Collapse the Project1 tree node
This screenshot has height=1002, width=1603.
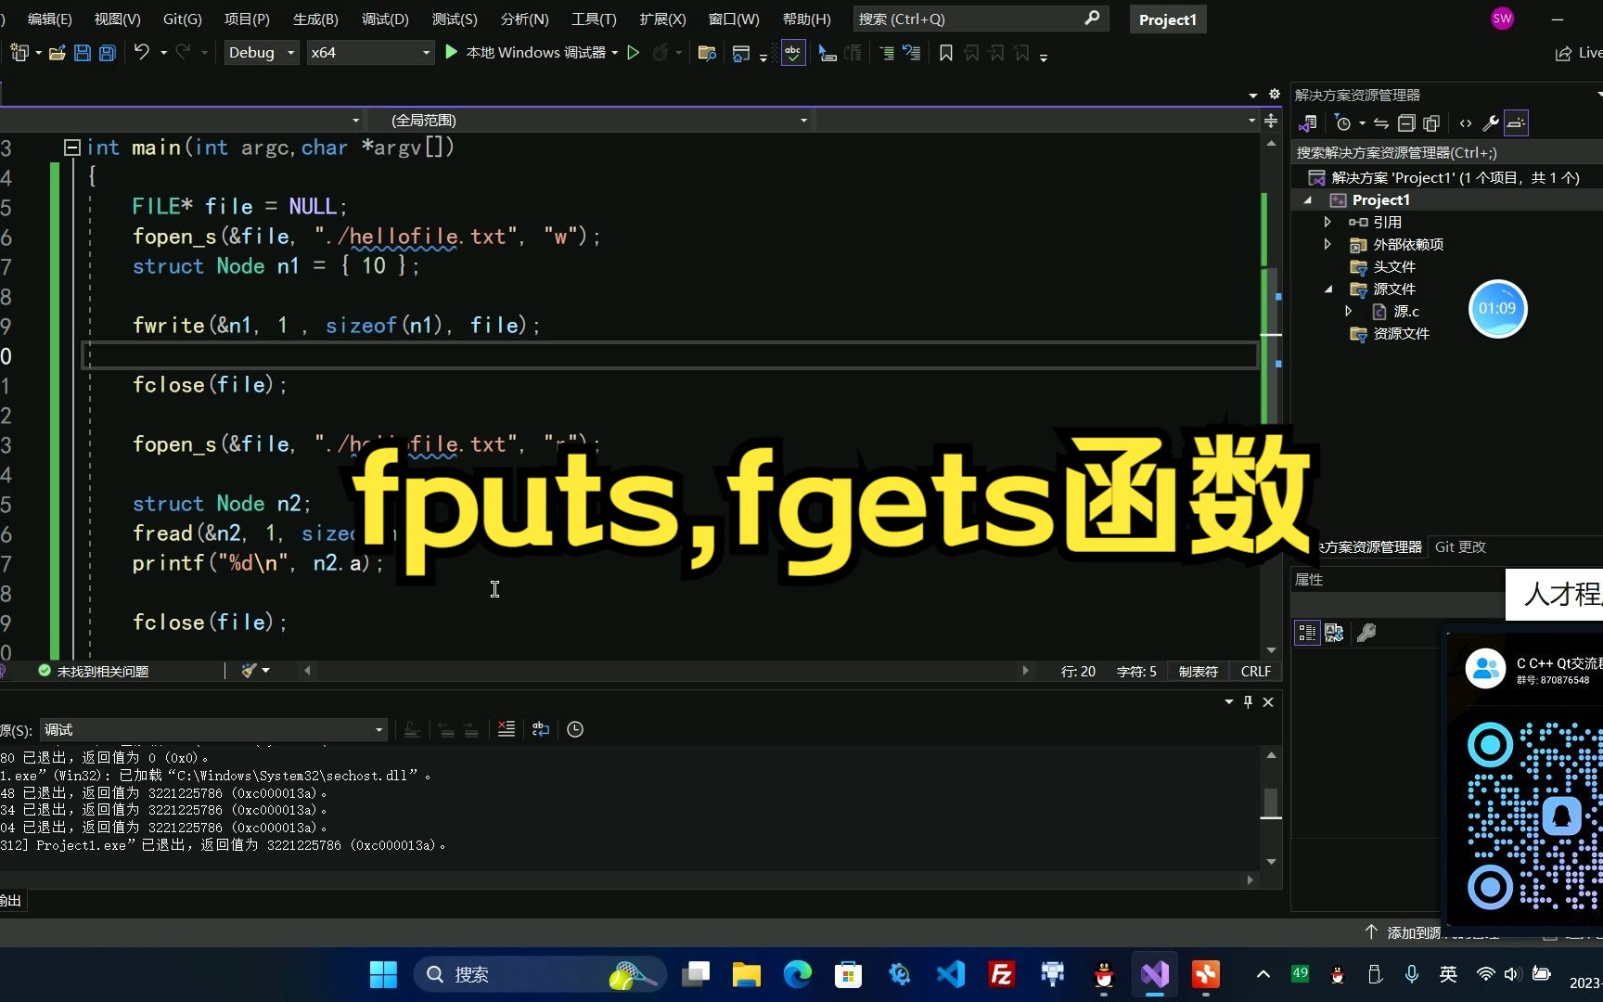click(x=1308, y=200)
